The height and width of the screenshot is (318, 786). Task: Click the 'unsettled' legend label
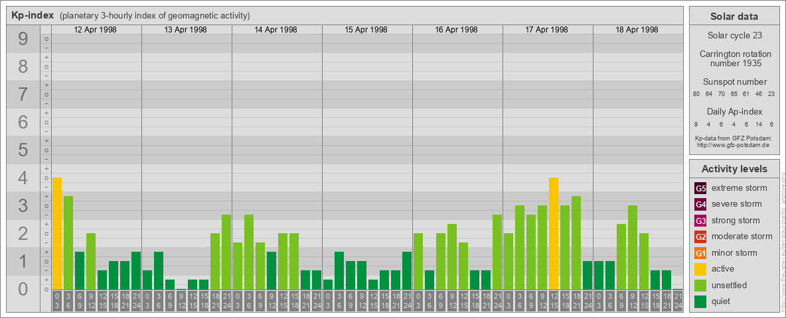[730, 285]
